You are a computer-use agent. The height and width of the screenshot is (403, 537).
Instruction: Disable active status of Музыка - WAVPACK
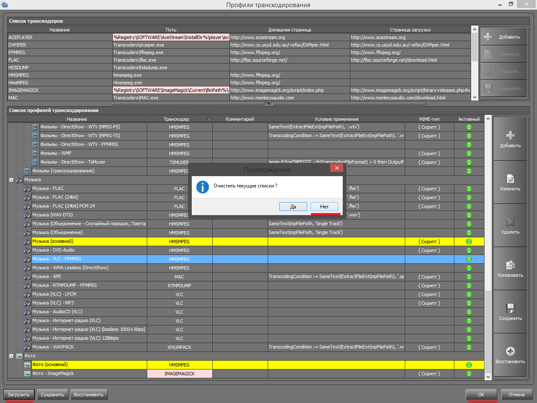(469, 347)
